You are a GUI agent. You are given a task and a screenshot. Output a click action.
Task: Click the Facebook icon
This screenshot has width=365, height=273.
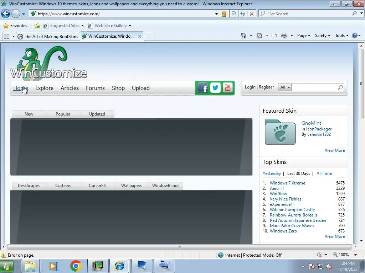pos(203,88)
